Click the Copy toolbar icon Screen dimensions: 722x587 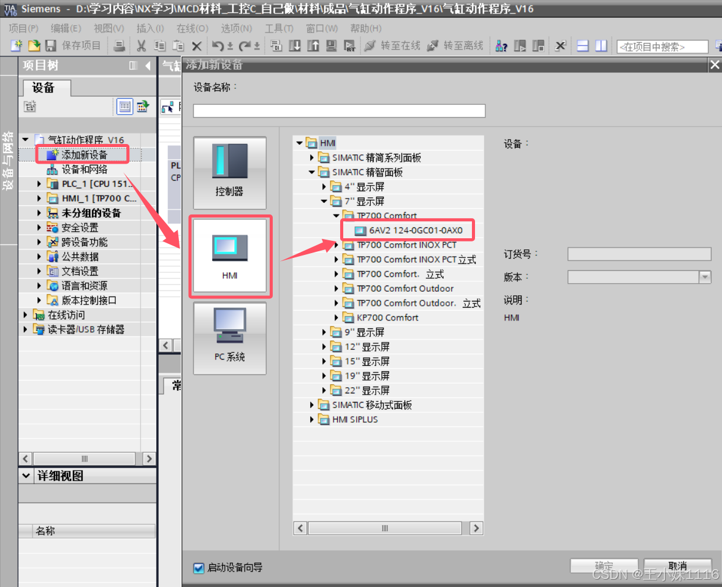click(x=160, y=45)
